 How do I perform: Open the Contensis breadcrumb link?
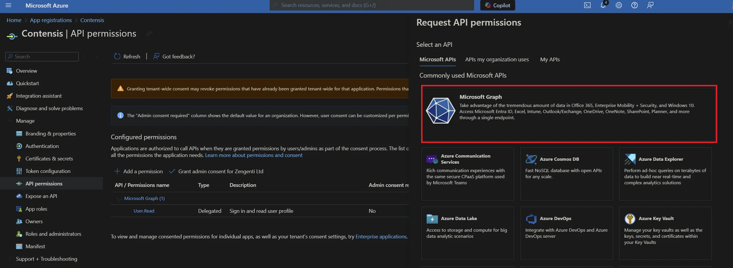click(x=92, y=20)
